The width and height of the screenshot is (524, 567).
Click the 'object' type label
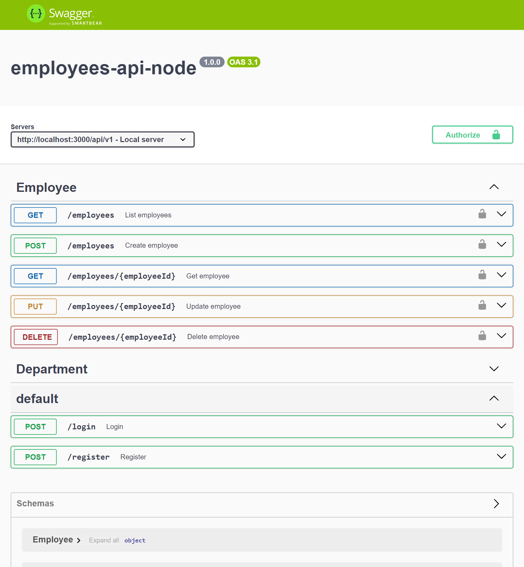point(135,540)
